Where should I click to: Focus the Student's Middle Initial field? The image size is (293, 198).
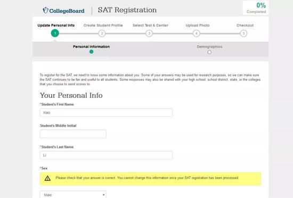point(73,134)
